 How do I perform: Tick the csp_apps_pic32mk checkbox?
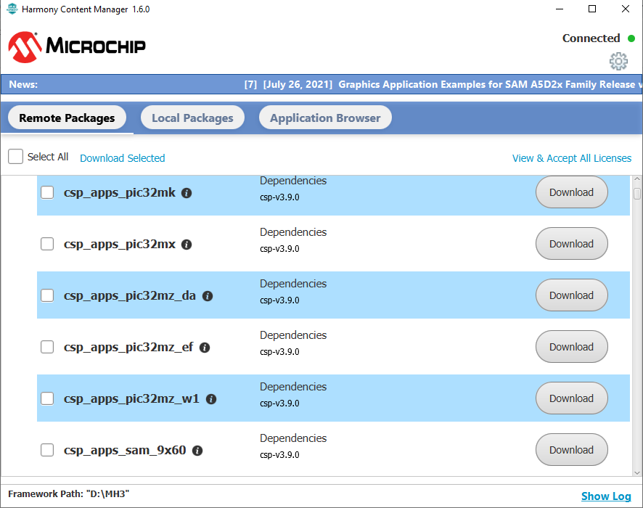tap(47, 192)
